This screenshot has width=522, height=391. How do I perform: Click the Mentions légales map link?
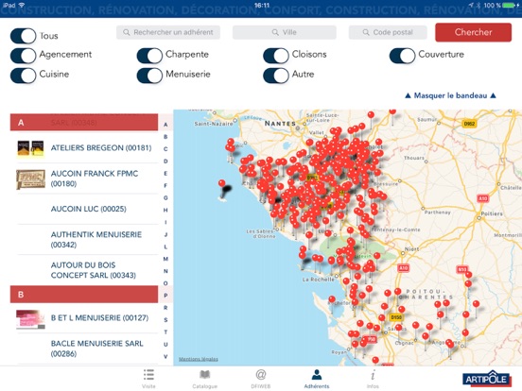click(199, 359)
